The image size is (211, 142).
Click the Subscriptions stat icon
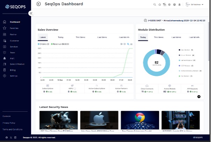(x=48, y=86)
